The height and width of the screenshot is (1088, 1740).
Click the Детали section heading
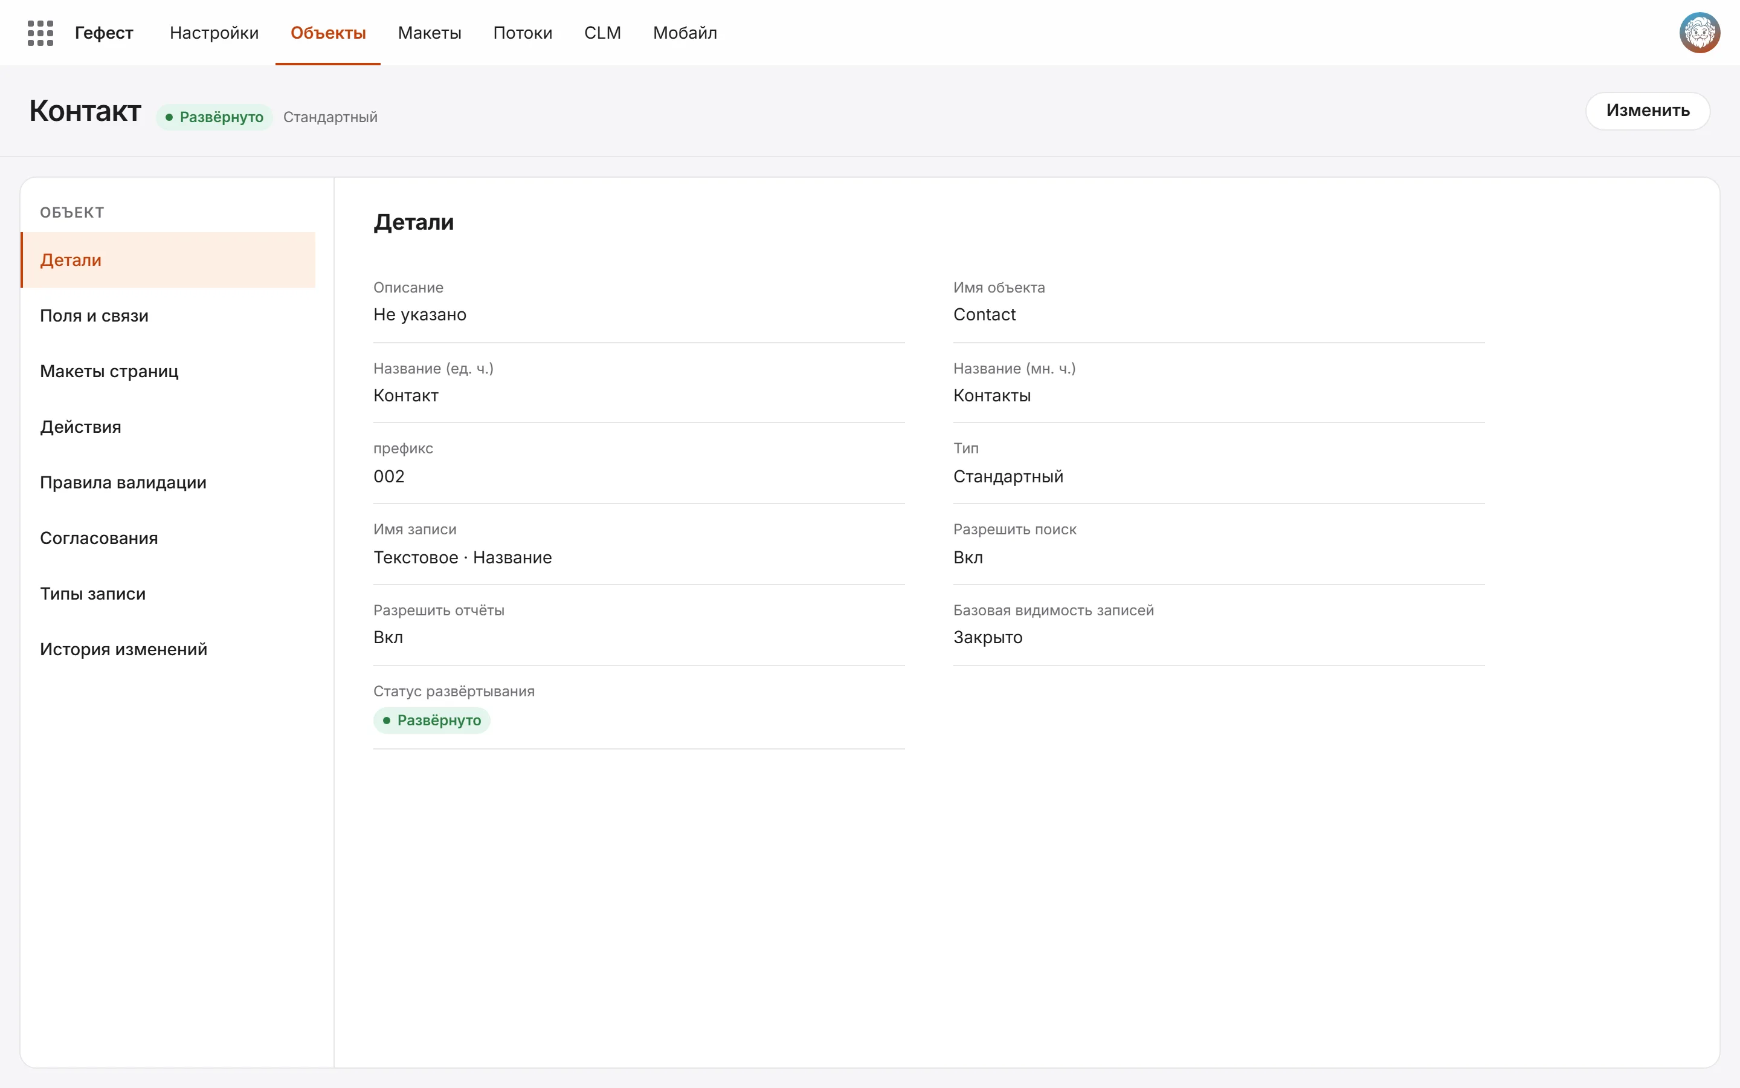(413, 222)
